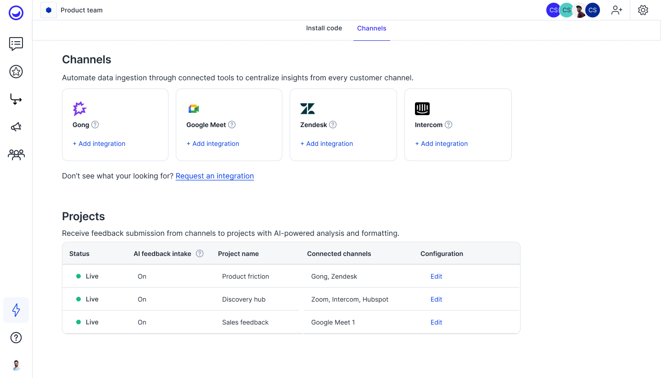661x378 pixels.
Task: Click the Zendesk question mark indicator
Action: tap(333, 124)
